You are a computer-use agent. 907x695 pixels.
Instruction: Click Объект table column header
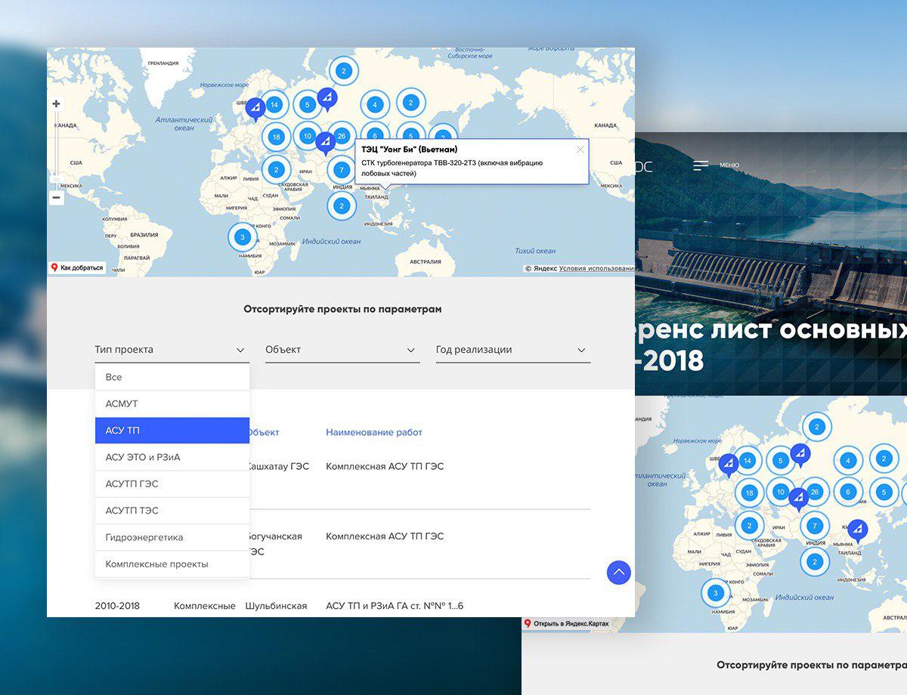click(263, 432)
